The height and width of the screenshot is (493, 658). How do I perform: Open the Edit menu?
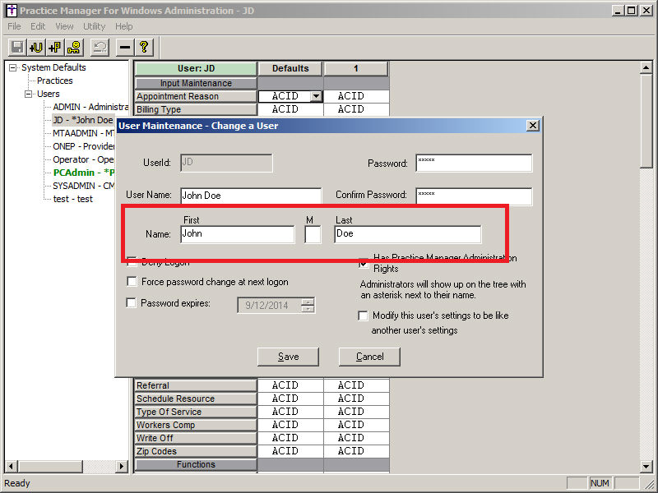pos(38,26)
